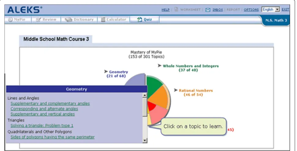Open Corresponding and alternate angles topic

coord(44,109)
